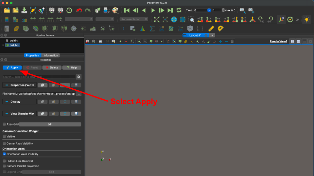Viewport: 314px width, 176px height.
Task: Click the Reset Camera icon
Action: click(x=156, y=19)
